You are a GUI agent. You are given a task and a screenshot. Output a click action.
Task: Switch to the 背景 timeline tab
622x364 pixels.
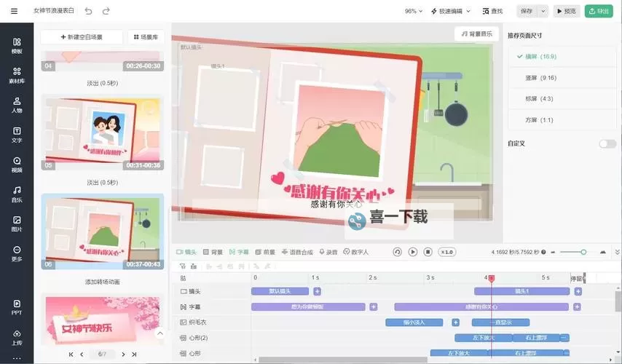pos(213,252)
